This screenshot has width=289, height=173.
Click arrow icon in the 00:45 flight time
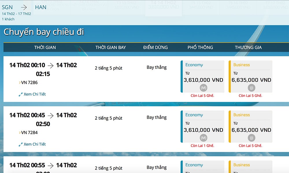click(x=51, y=115)
